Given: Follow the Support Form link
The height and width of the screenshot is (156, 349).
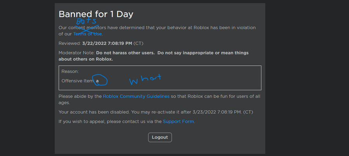Looking at the screenshot, I should point(178,121).
